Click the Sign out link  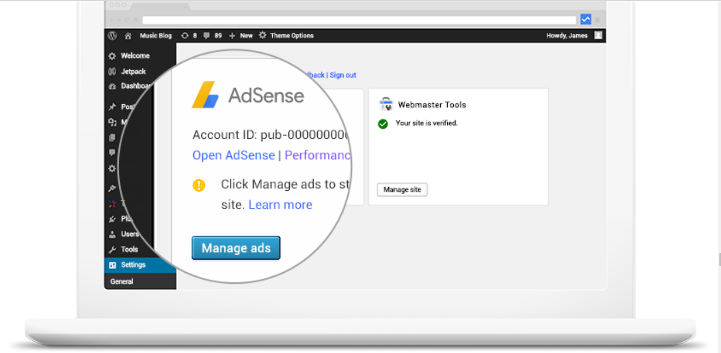(x=342, y=75)
